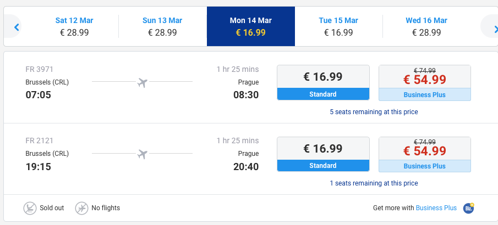Open the Business Plus link in footer
498x225 pixels.
pyautogui.click(x=436, y=208)
